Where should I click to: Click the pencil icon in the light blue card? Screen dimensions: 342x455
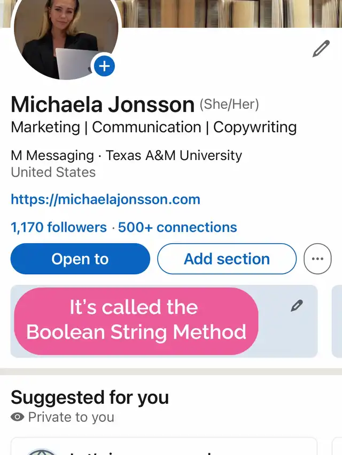click(297, 306)
